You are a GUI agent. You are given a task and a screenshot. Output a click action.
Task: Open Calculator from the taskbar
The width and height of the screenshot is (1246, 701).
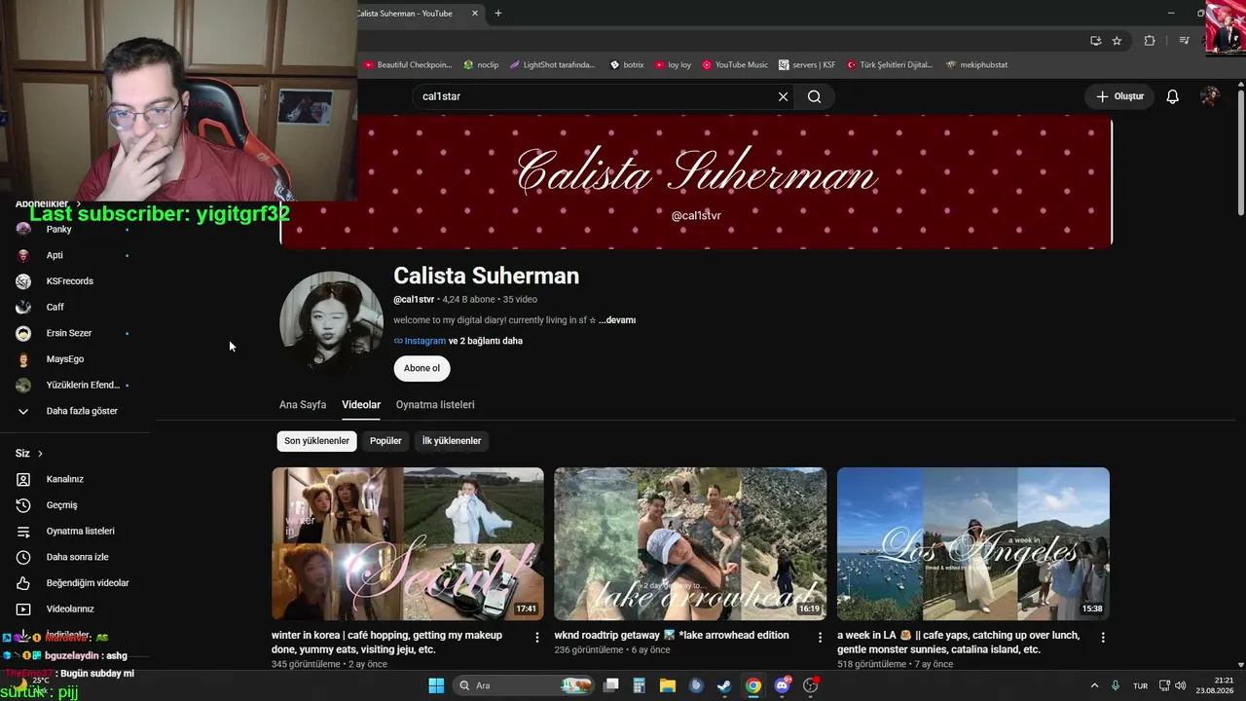(x=640, y=685)
